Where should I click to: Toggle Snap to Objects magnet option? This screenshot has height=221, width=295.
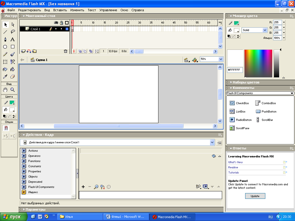pos(6,128)
